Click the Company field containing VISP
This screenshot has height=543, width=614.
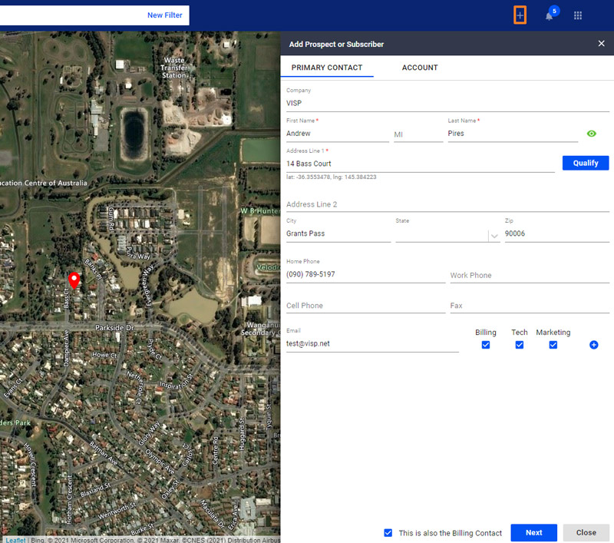pos(447,104)
